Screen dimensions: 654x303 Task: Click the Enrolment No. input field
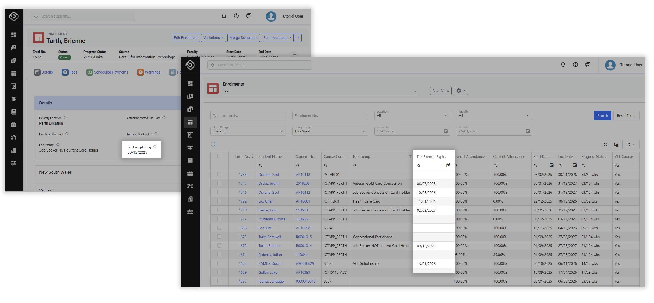330,116
